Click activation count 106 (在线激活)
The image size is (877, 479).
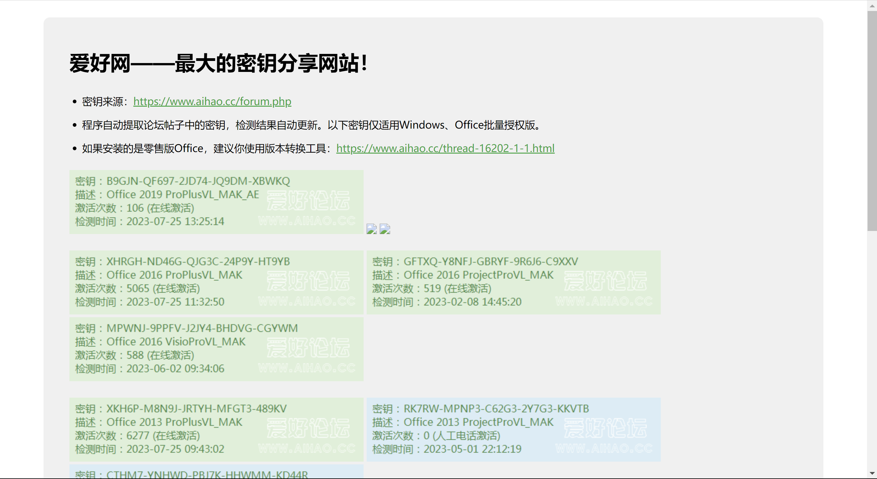(160, 208)
